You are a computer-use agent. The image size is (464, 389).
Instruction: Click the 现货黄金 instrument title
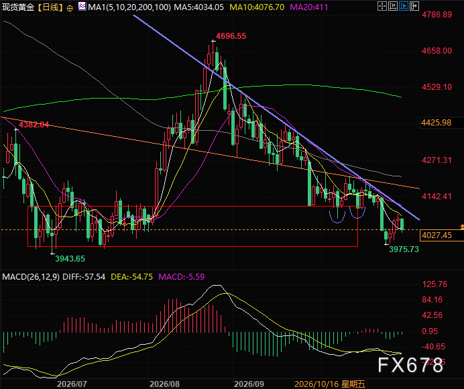click(x=18, y=7)
